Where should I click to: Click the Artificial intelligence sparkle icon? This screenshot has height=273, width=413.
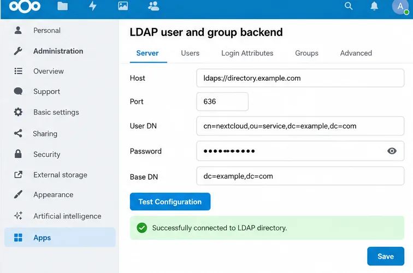18,216
